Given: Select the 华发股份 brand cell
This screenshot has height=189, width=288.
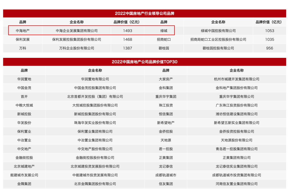Looking at the screenshot, I should tap(24, 123).
